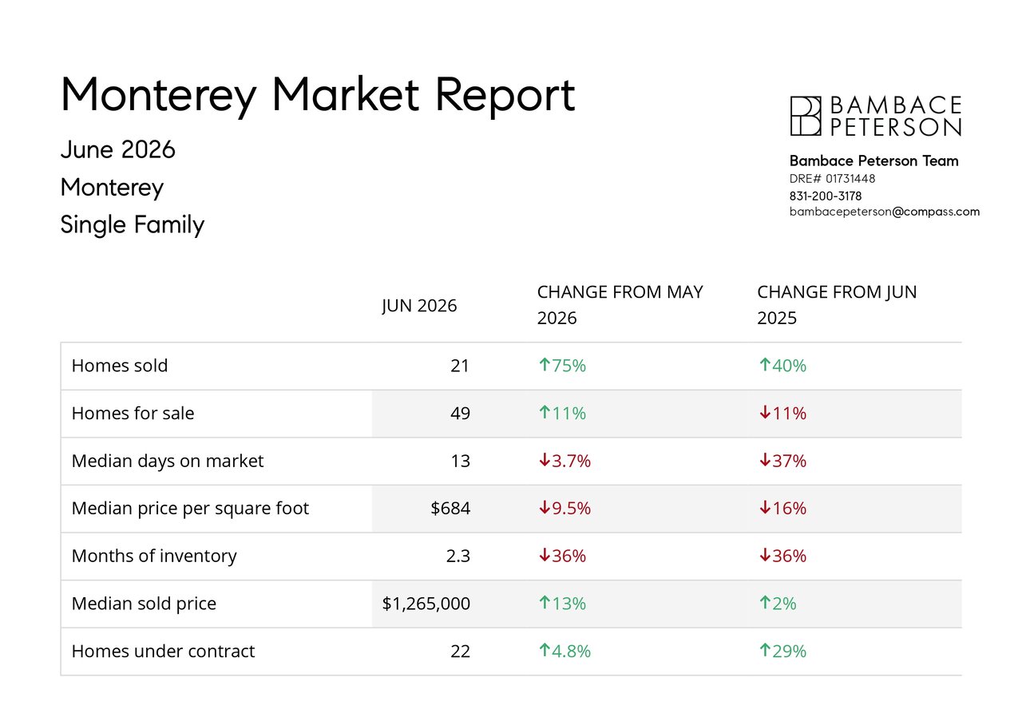This screenshot has height=721, width=1022.
Task: Select the JUN 2026 column header
Action: (x=419, y=306)
